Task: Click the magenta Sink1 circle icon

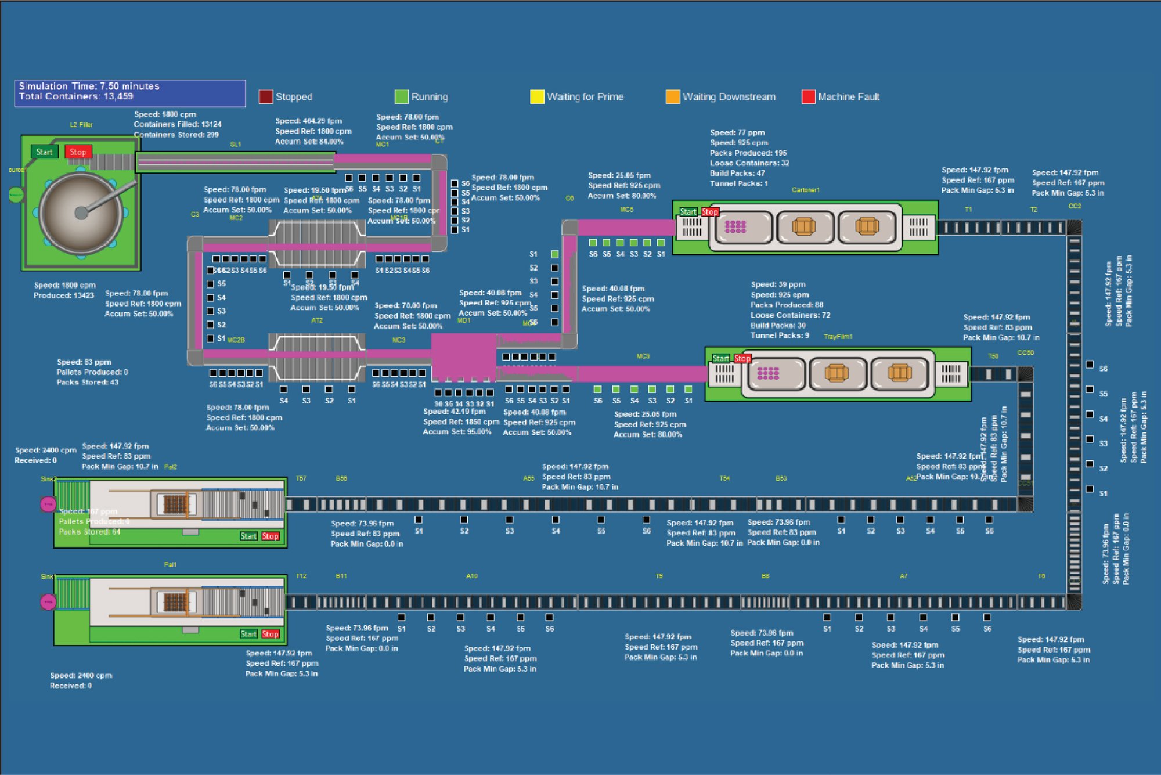Action: tap(48, 602)
